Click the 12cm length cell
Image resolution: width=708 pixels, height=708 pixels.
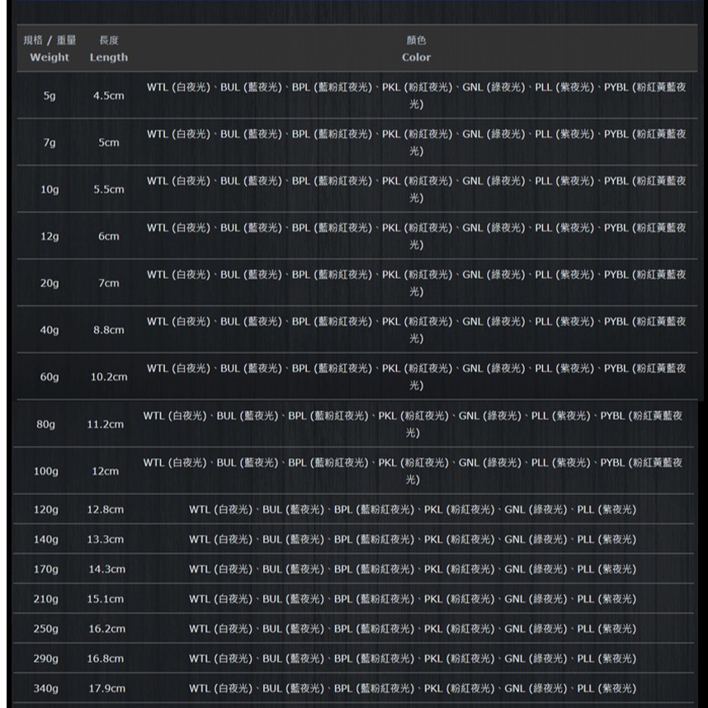[105, 471]
